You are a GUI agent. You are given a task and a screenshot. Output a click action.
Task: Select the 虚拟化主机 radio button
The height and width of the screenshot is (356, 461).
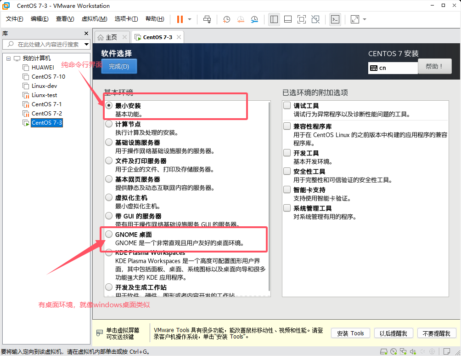pos(109,197)
